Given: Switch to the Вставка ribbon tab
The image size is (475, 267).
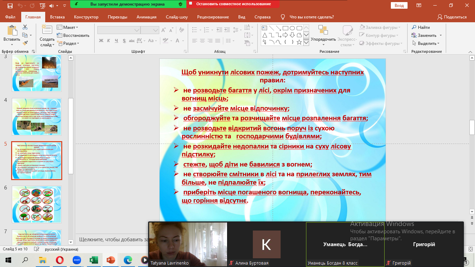Looking at the screenshot, I should 57,17.
